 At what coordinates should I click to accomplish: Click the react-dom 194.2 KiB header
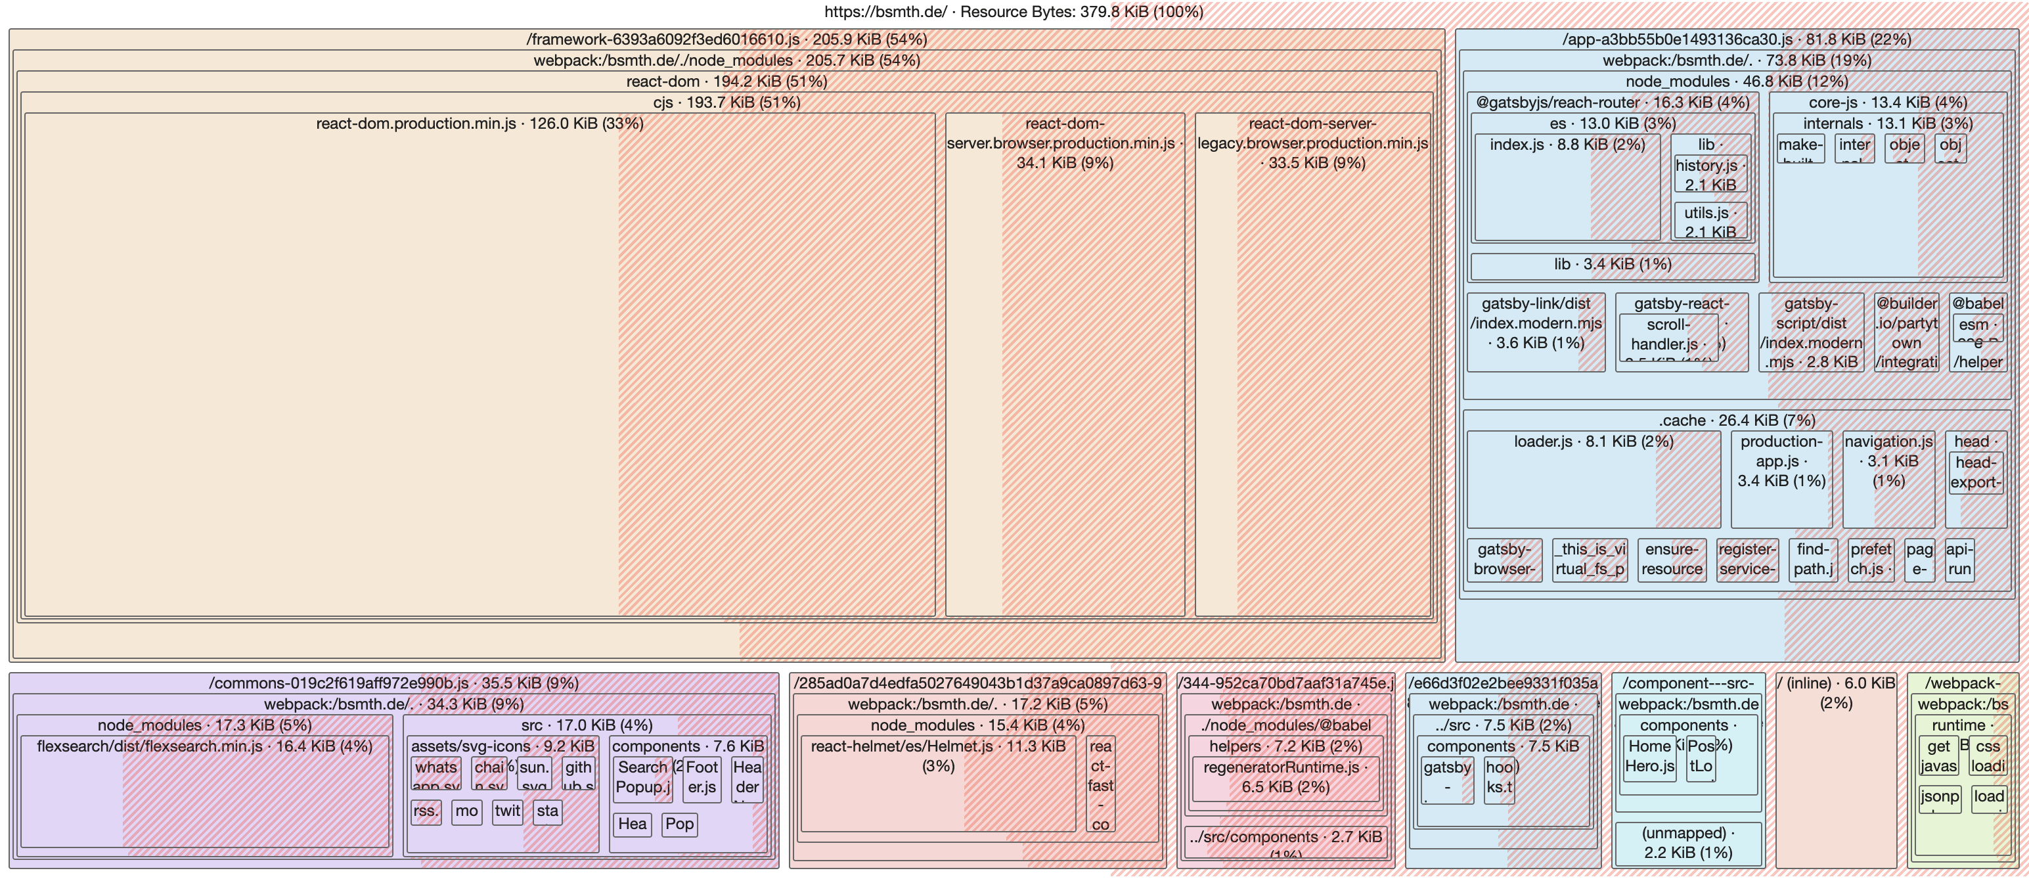pyautogui.click(x=726, y=81)
